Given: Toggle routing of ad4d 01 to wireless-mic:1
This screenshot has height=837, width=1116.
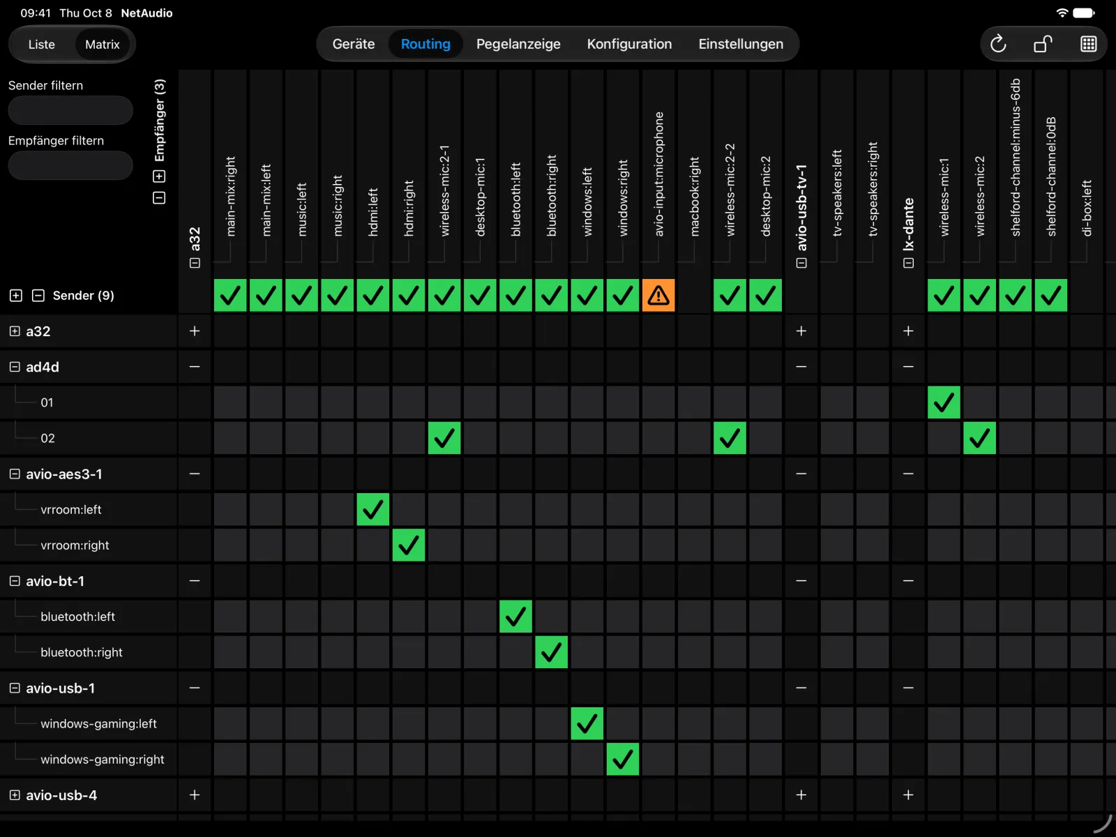Looking at the screenshot, I should (x=944, y=402).
